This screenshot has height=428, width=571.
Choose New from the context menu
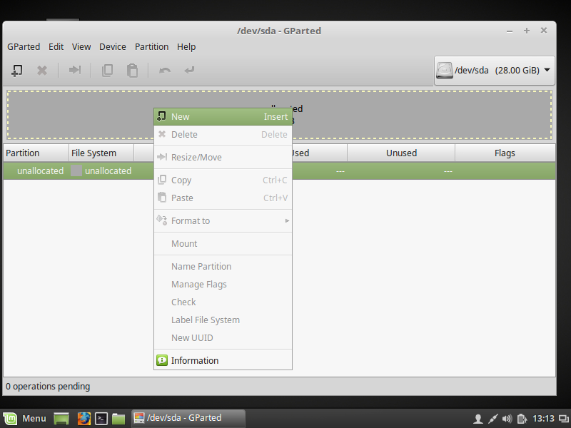tap(223, 117)
